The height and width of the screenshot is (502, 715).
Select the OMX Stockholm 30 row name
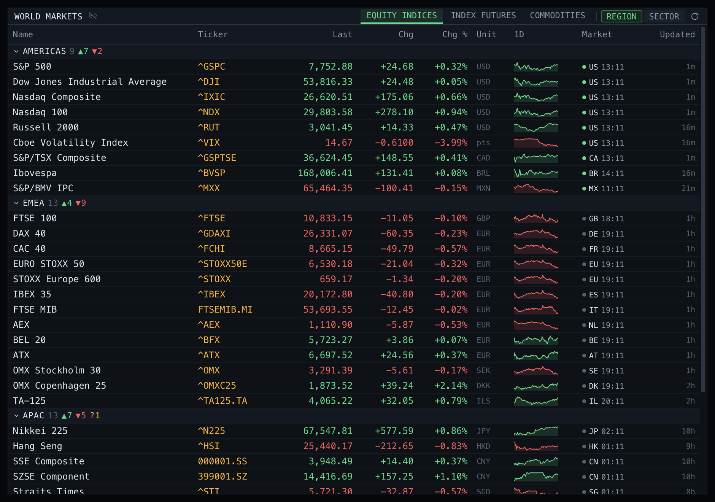point(57,371)
